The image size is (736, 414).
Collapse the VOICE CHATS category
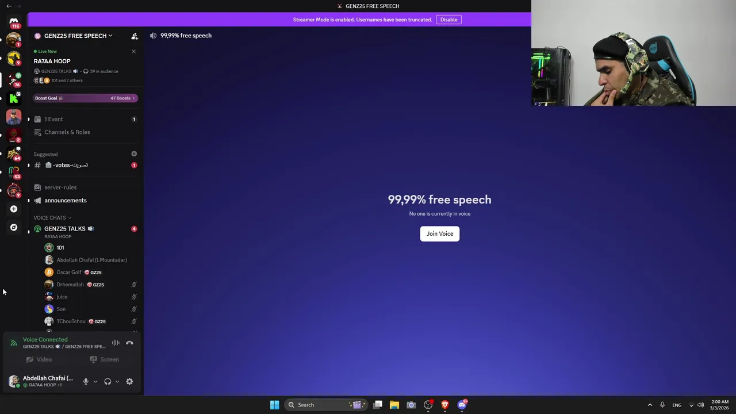point(52,218)
